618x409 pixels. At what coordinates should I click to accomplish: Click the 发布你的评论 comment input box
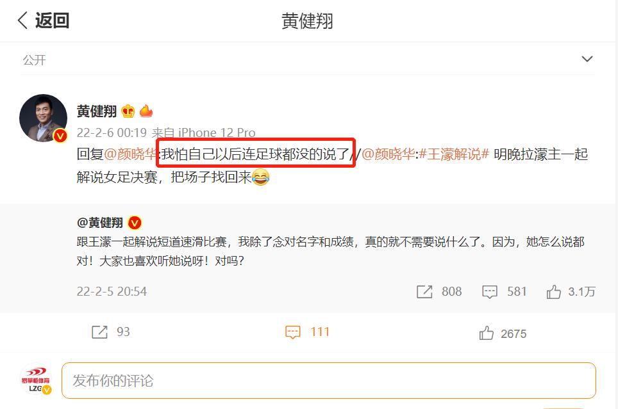click(x=329, y=380)
